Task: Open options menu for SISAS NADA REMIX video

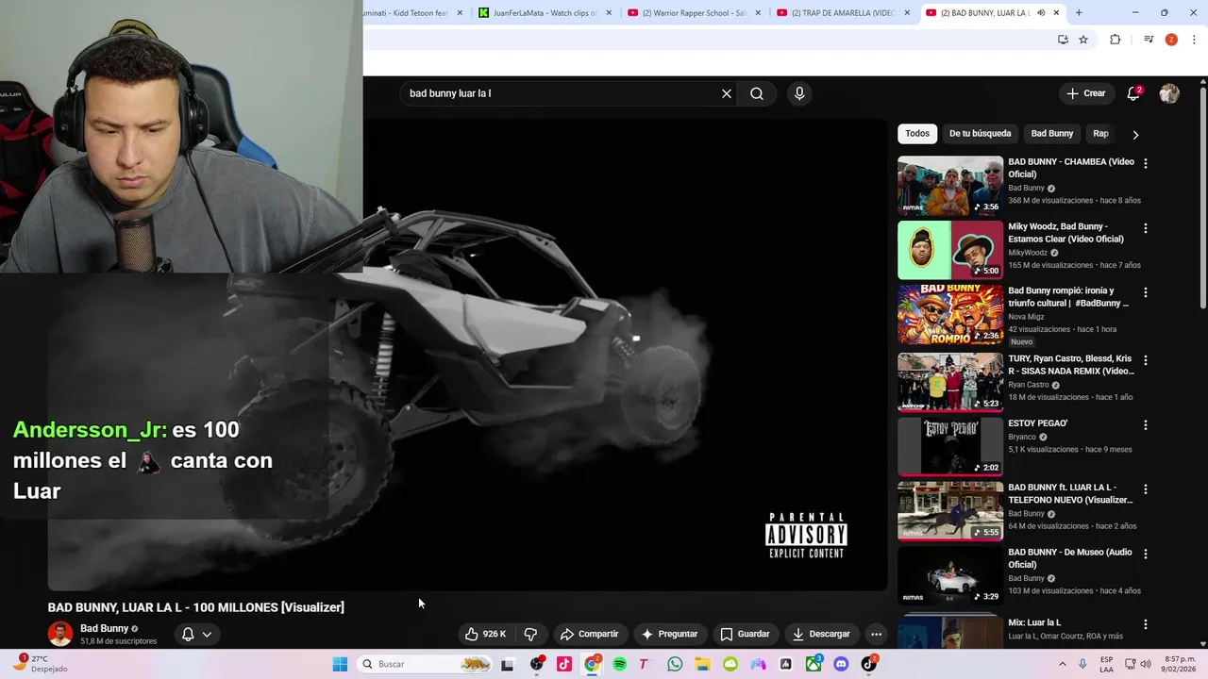Action: coord(1146,360)
